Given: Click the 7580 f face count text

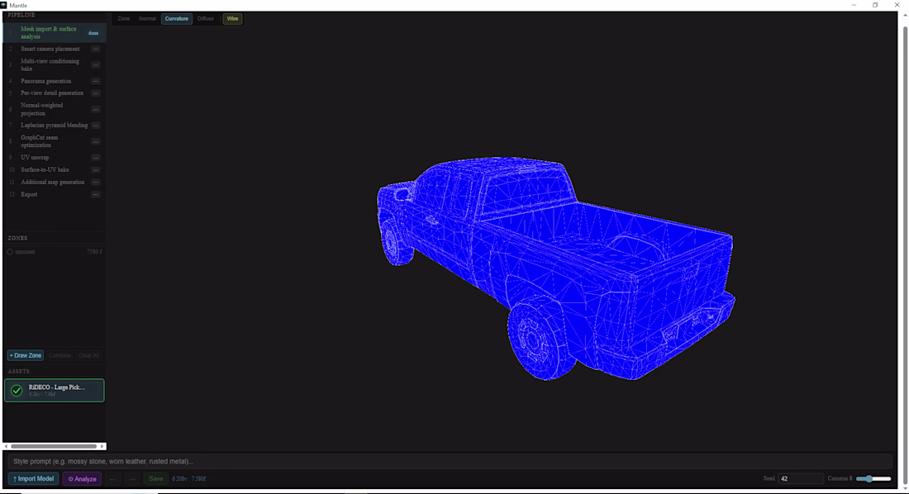Looking at the screenshot, I should pyautogui.click(x=94, y=252).
